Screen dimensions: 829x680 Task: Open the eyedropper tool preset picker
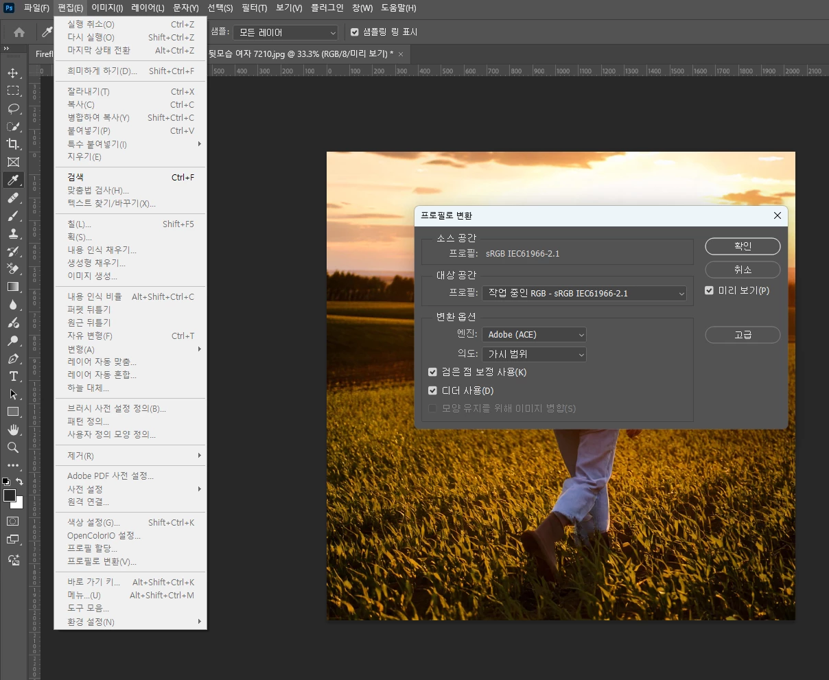(47, 32)
